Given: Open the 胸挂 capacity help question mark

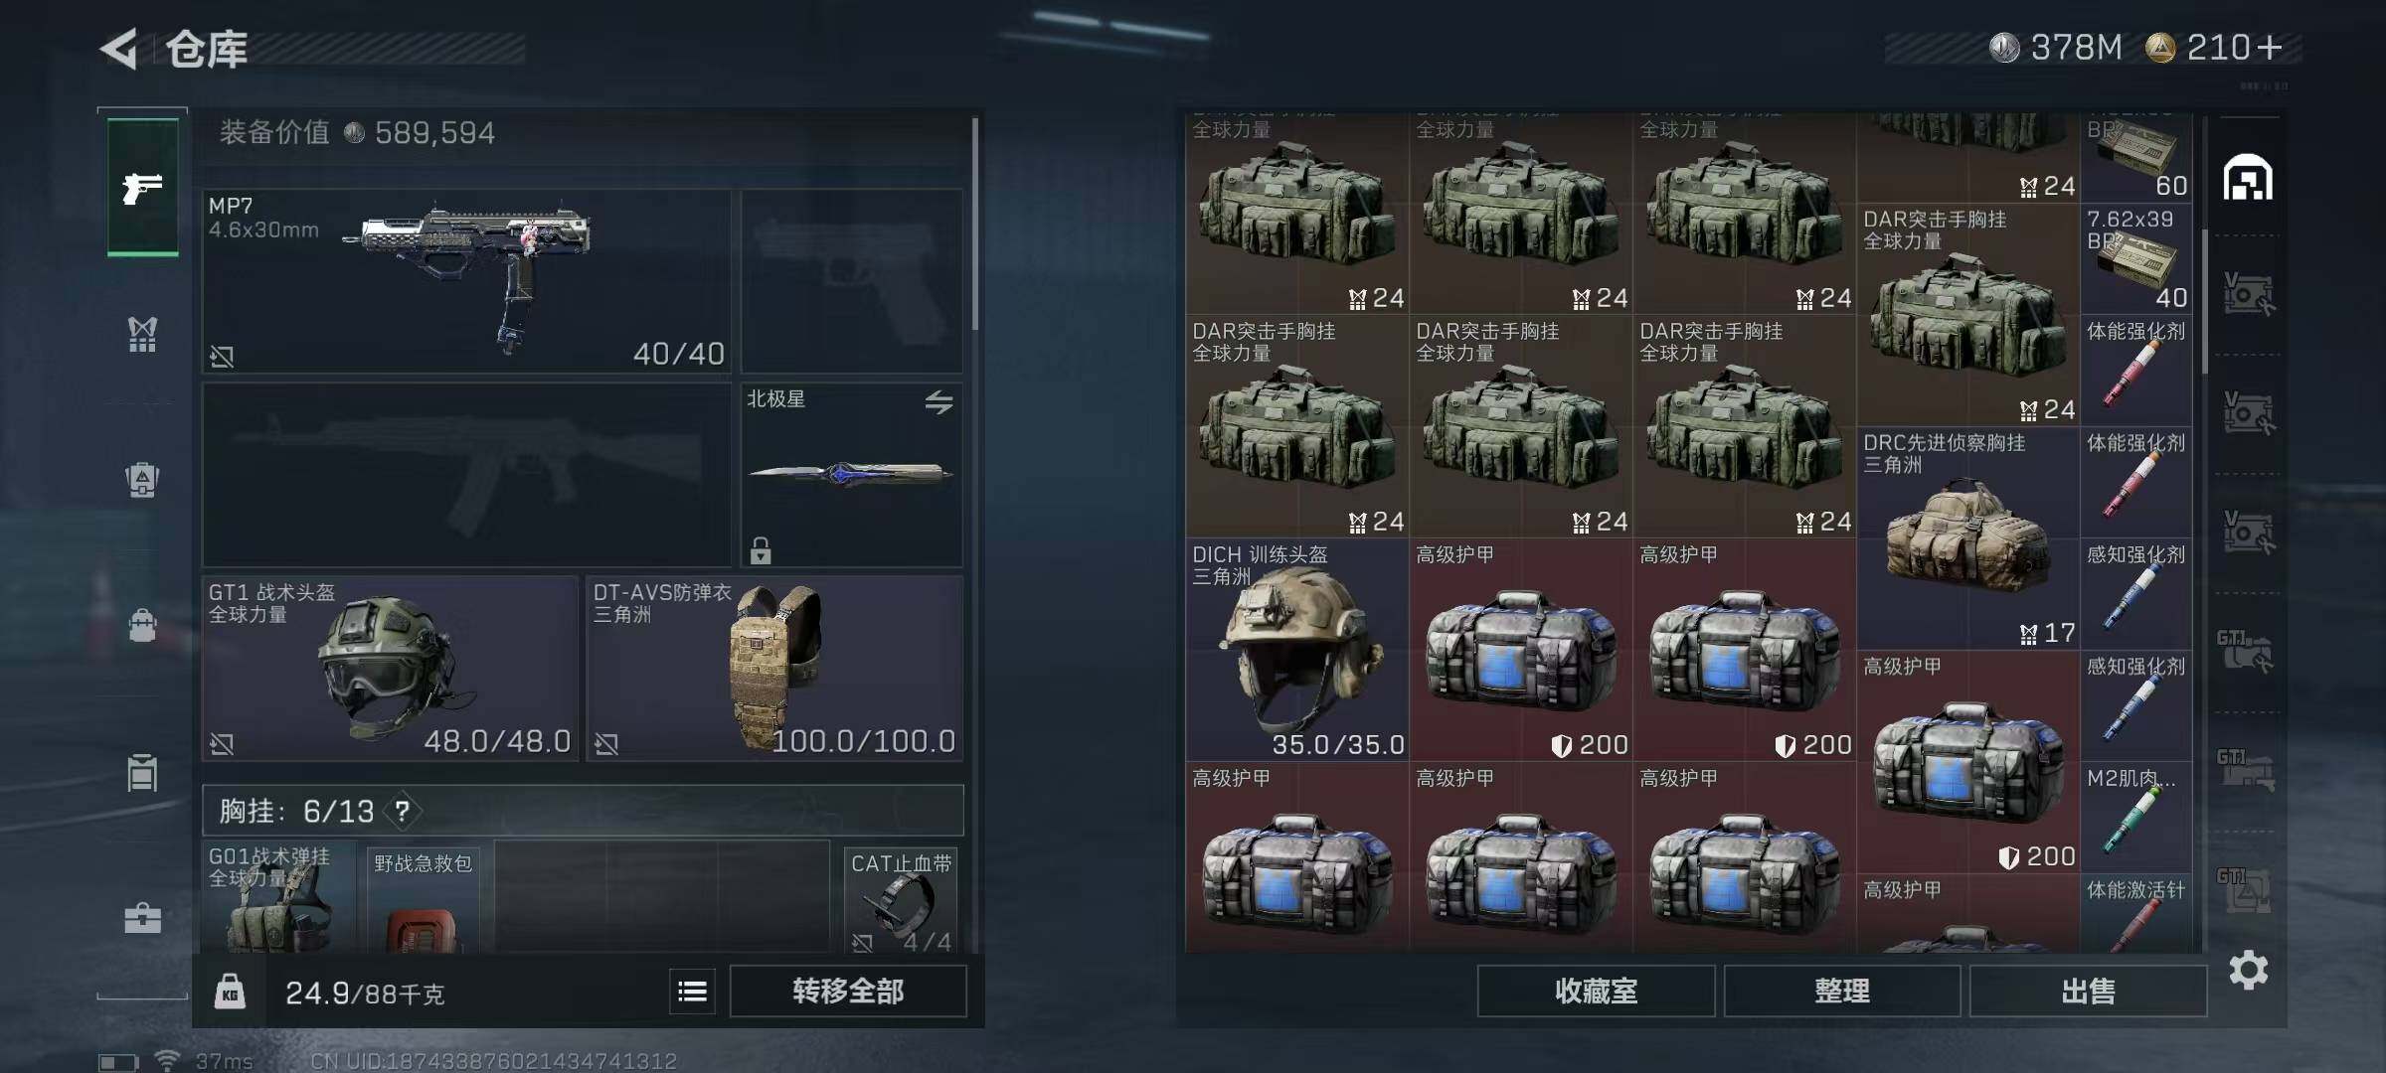Looking at the screenshot, I should coord(402,812).
